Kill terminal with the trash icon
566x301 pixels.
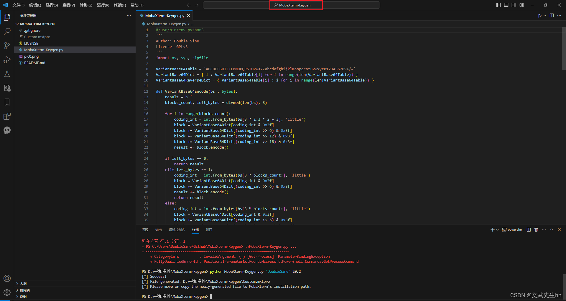click(x=536, y=230)
